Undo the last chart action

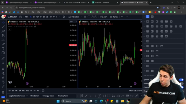coord(122,17)
